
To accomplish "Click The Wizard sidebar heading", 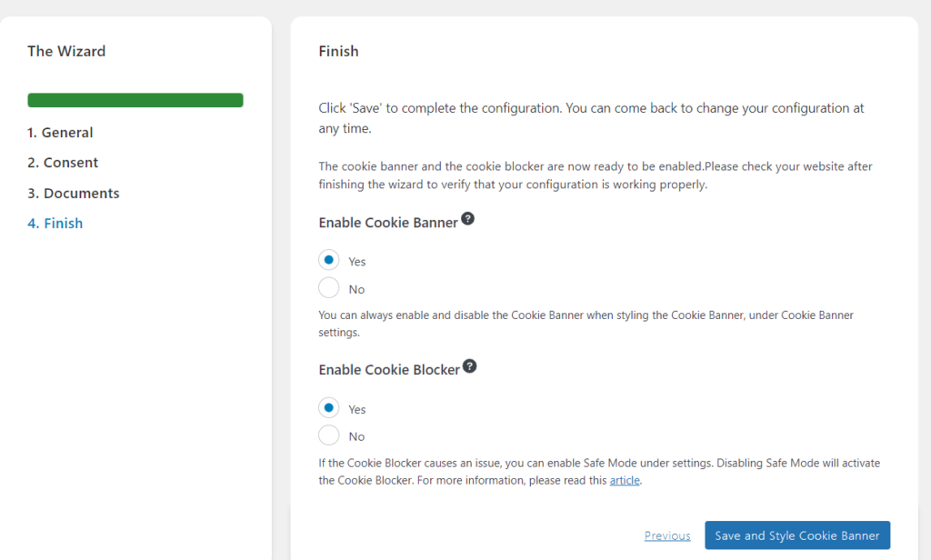I will (x=66, y=51).
